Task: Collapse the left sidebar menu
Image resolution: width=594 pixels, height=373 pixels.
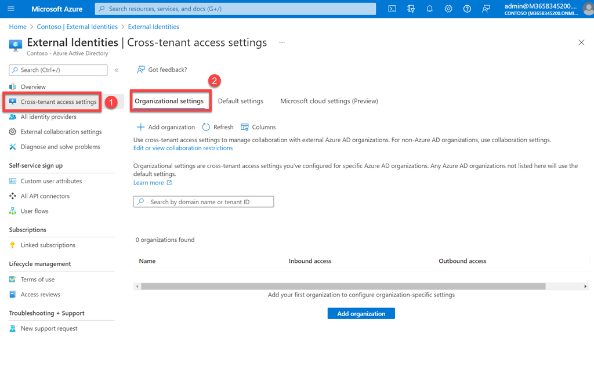Action: 117,70
